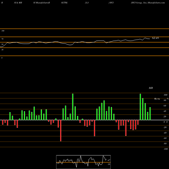The height and width of the screenshot is (169, 169).
Task: Click the 'SI & MR' header text
Action: coord(18,3)
